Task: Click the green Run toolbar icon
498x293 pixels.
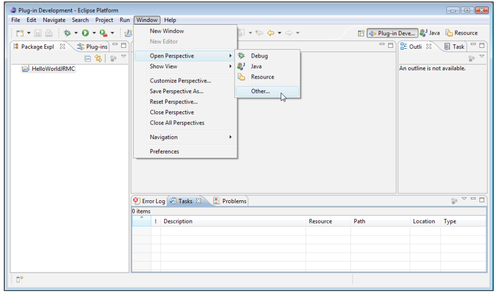Action: pyautogui.click(x=85, y=33)
